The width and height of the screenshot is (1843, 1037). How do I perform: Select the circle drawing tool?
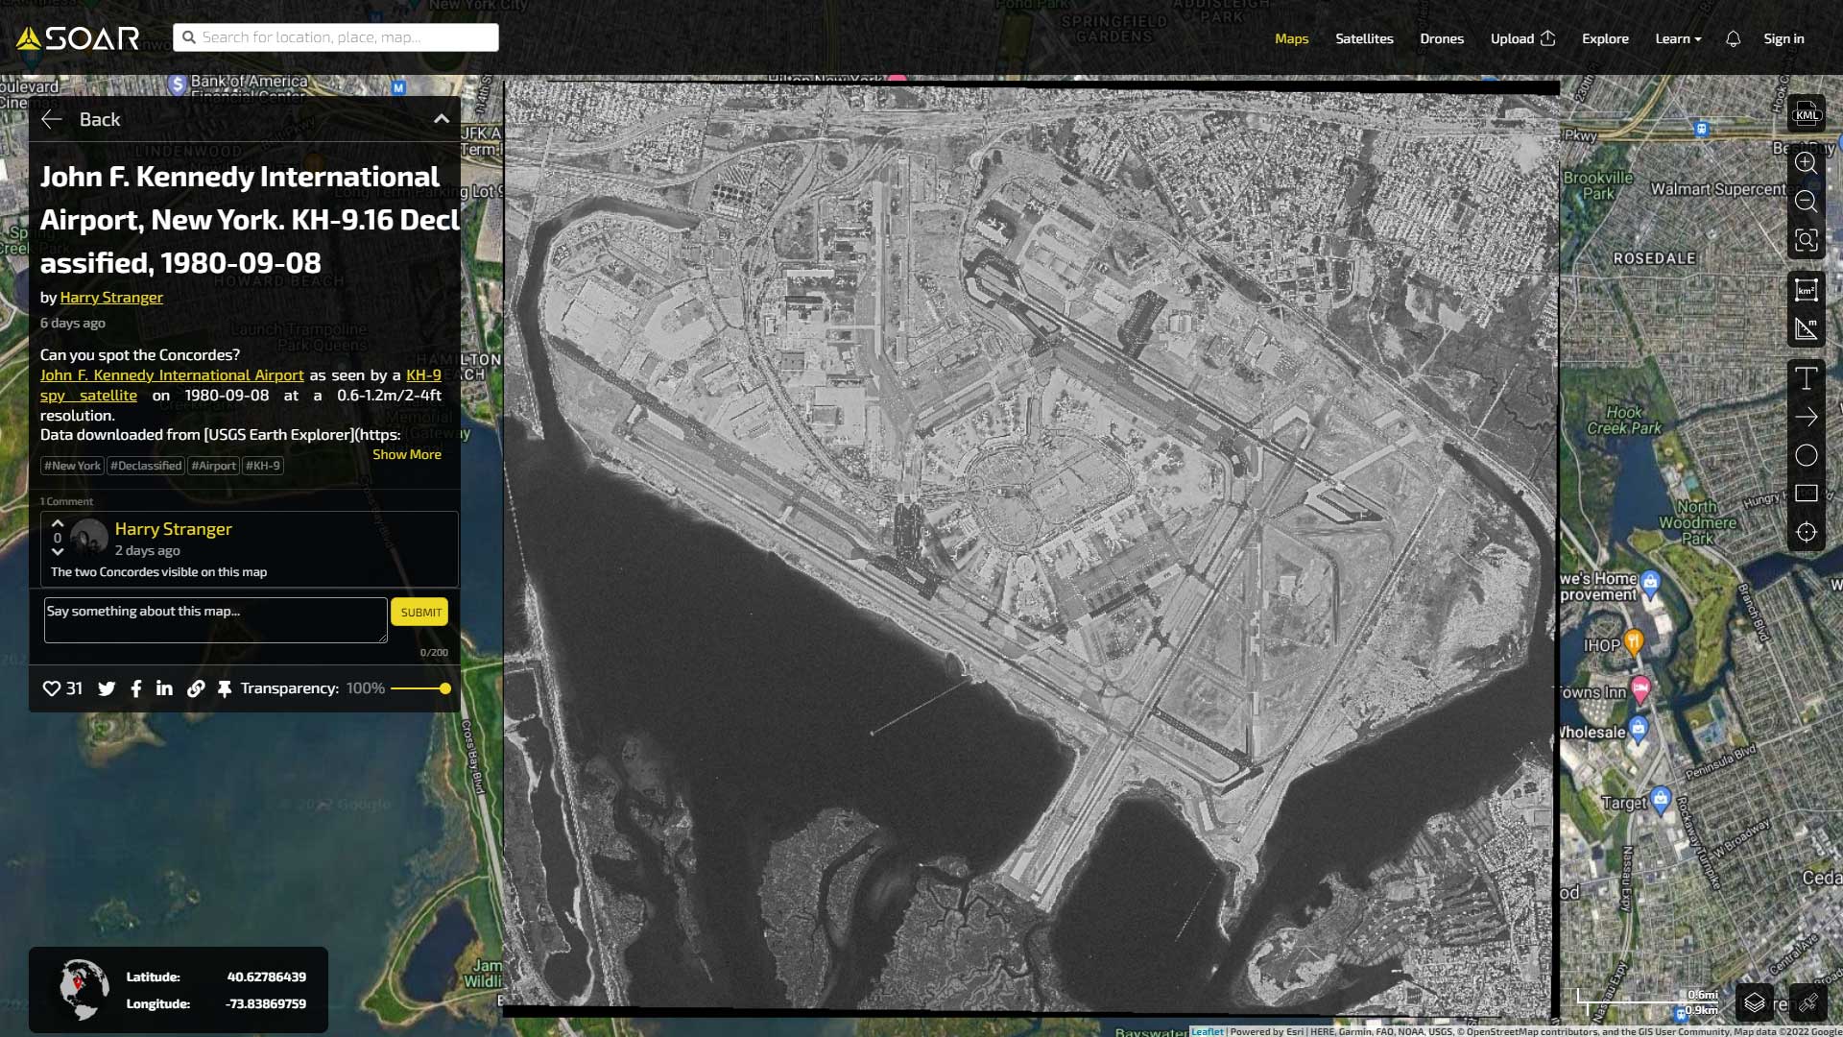pyautogui.click(x=1807, y=455)
